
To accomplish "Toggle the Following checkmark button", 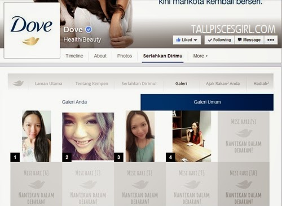I will (x=219, y=40).
